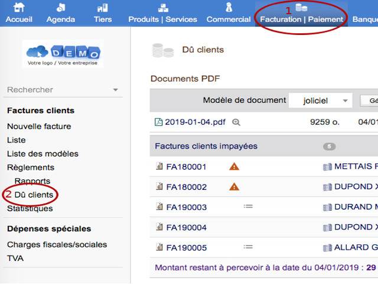The height and width of the screenshot is (284, 378).
Task: Open Charges fiscales/sociales
Action: click(57, 244)
